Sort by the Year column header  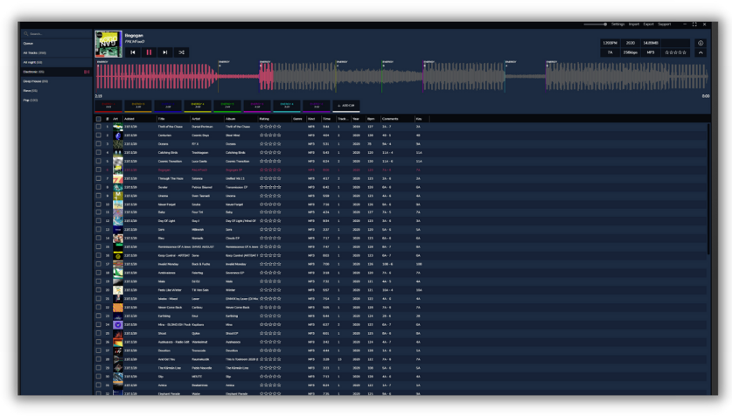[356, 119]
